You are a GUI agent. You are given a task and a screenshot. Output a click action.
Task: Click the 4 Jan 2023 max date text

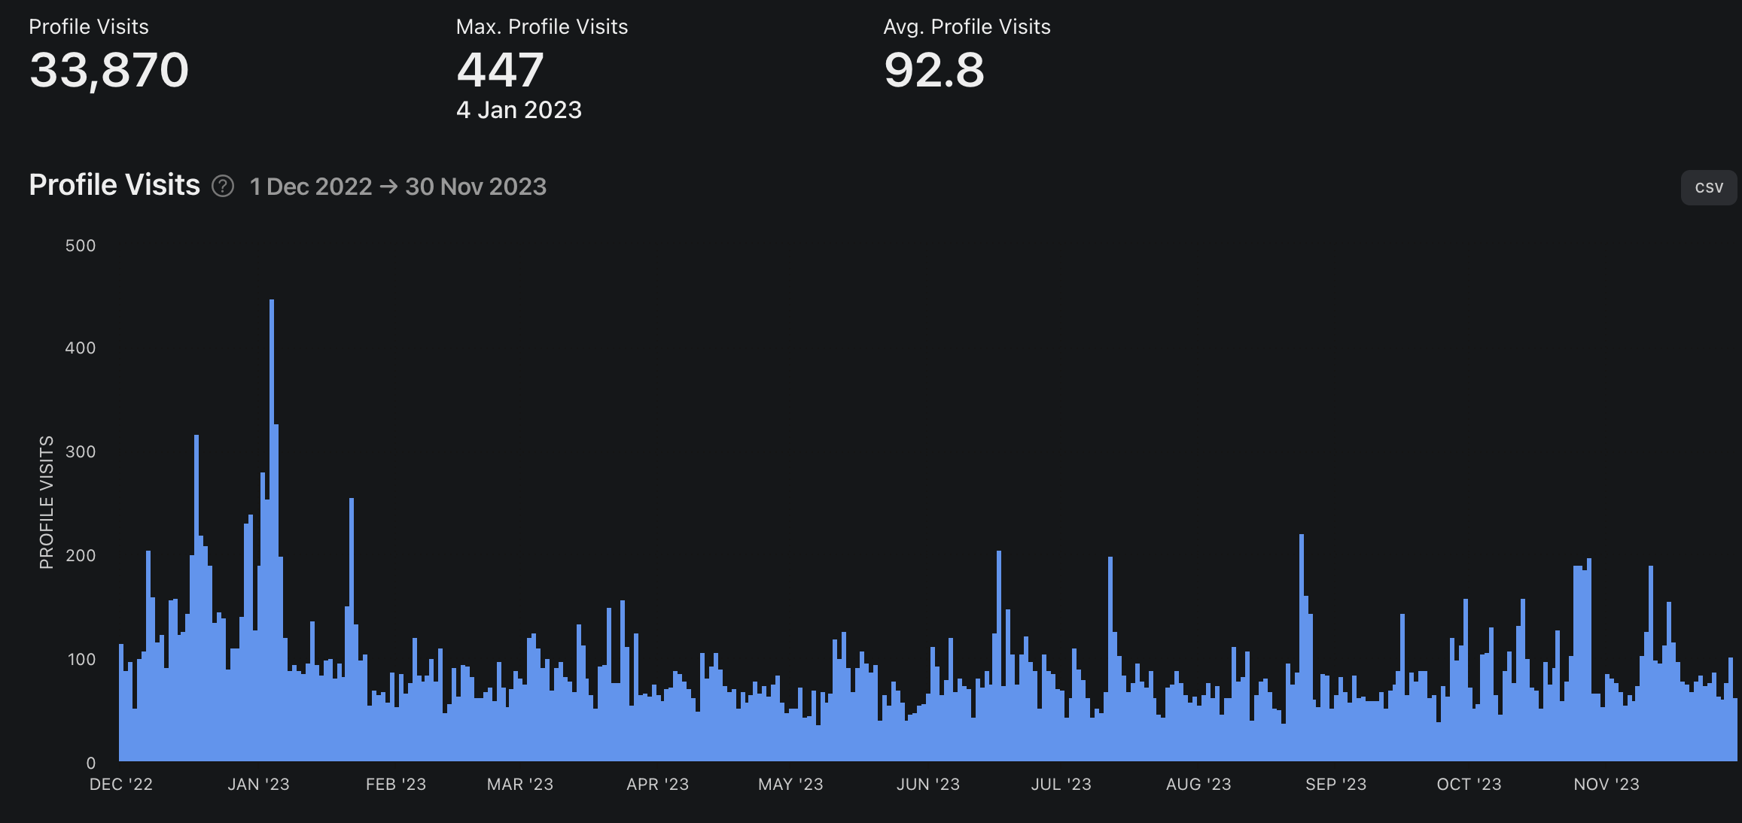click(519, 110)
